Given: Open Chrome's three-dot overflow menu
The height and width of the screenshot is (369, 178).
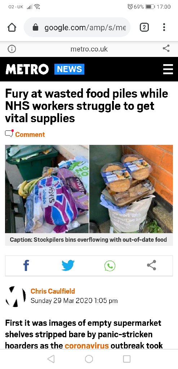Looking at the screenshot, I should [164, 27].
